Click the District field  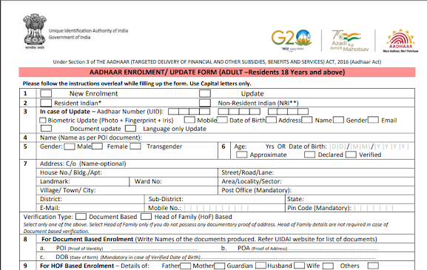[90, 199]
